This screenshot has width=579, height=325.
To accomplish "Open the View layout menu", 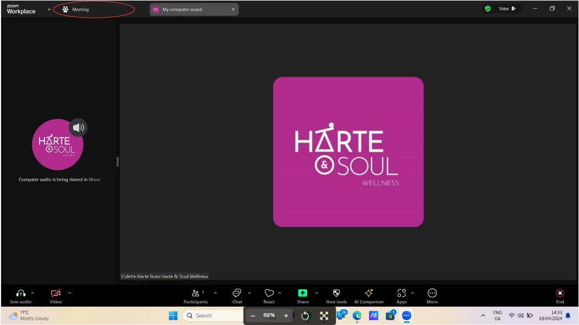I will pyautogui.click(x=507, y=9).
